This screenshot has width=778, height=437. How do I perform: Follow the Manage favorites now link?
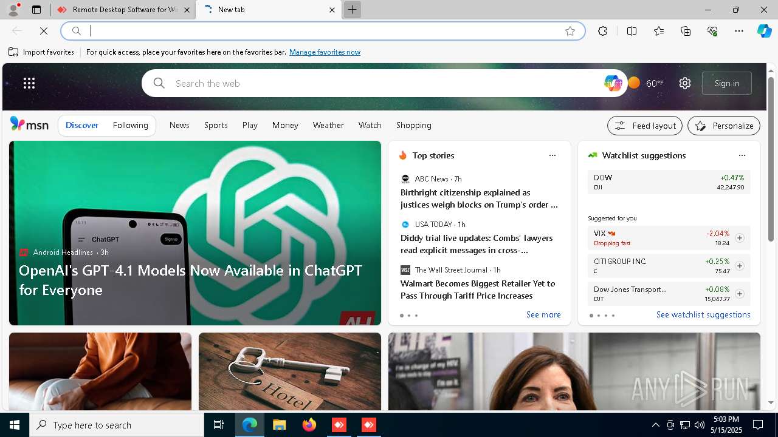point(325,52)
